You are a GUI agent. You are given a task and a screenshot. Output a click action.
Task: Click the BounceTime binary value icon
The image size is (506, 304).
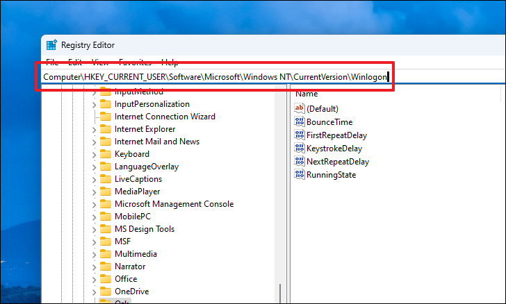300,121
